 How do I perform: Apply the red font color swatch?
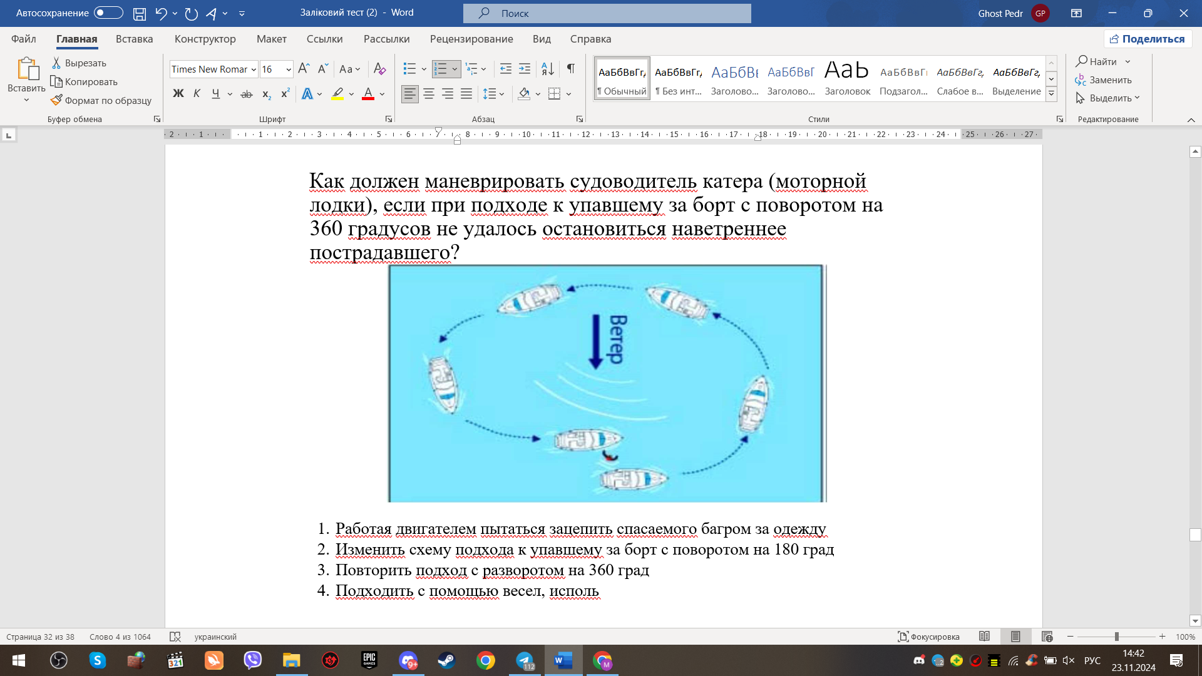point(368,94)
